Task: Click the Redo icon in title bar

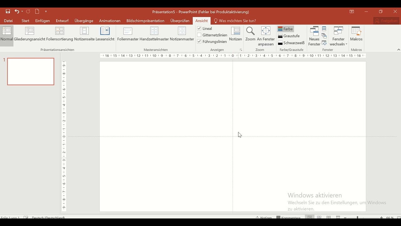Action: (x=28, y=11)
